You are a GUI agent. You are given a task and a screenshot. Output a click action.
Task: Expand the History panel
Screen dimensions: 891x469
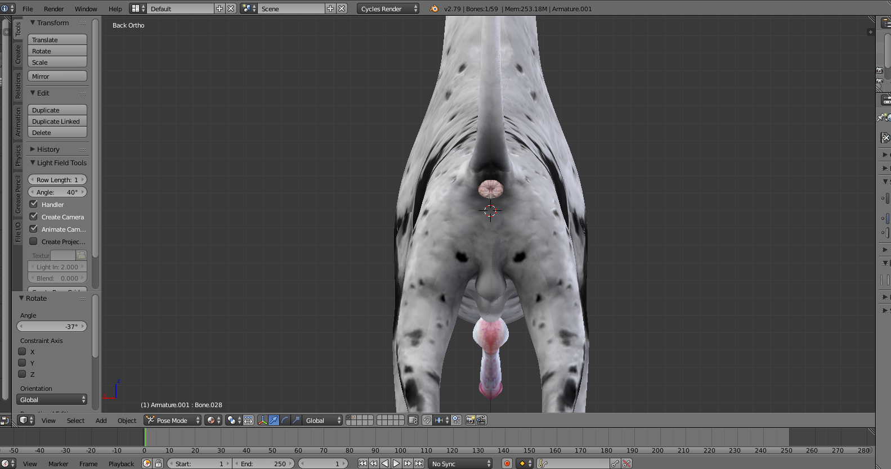[48, 149]
